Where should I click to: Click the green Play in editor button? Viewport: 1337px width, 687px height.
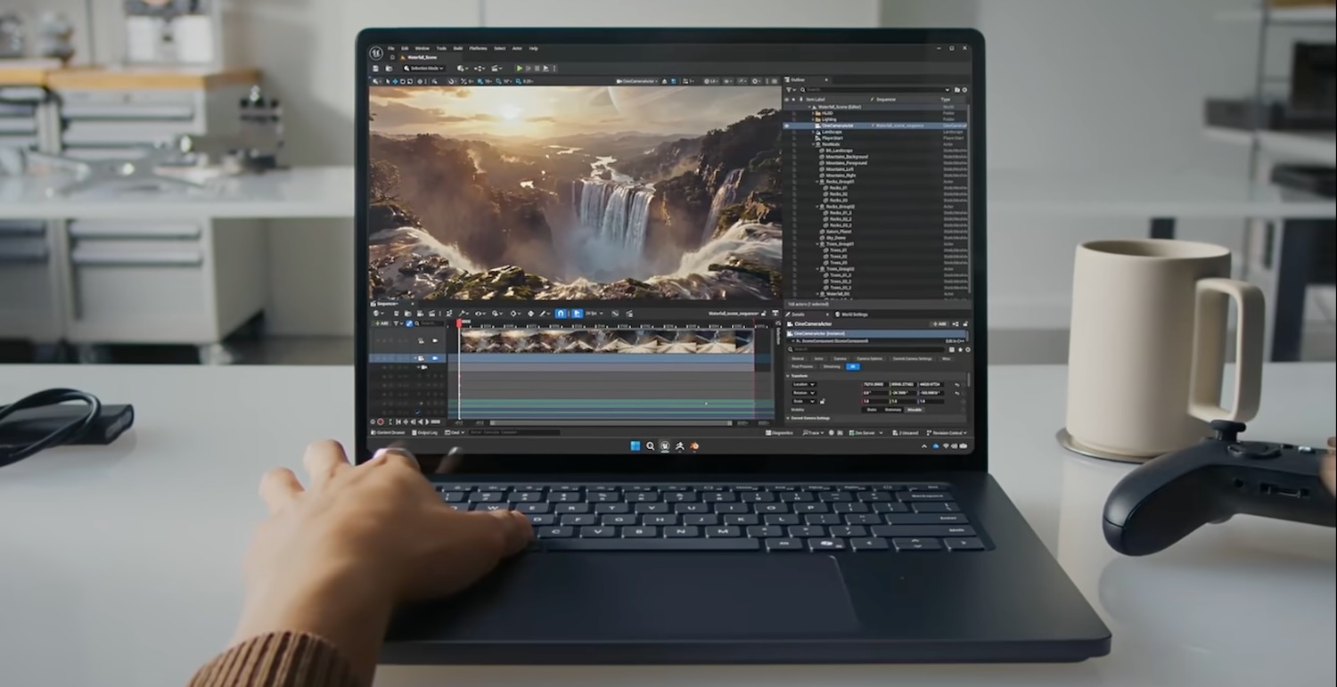pos(520,69)
